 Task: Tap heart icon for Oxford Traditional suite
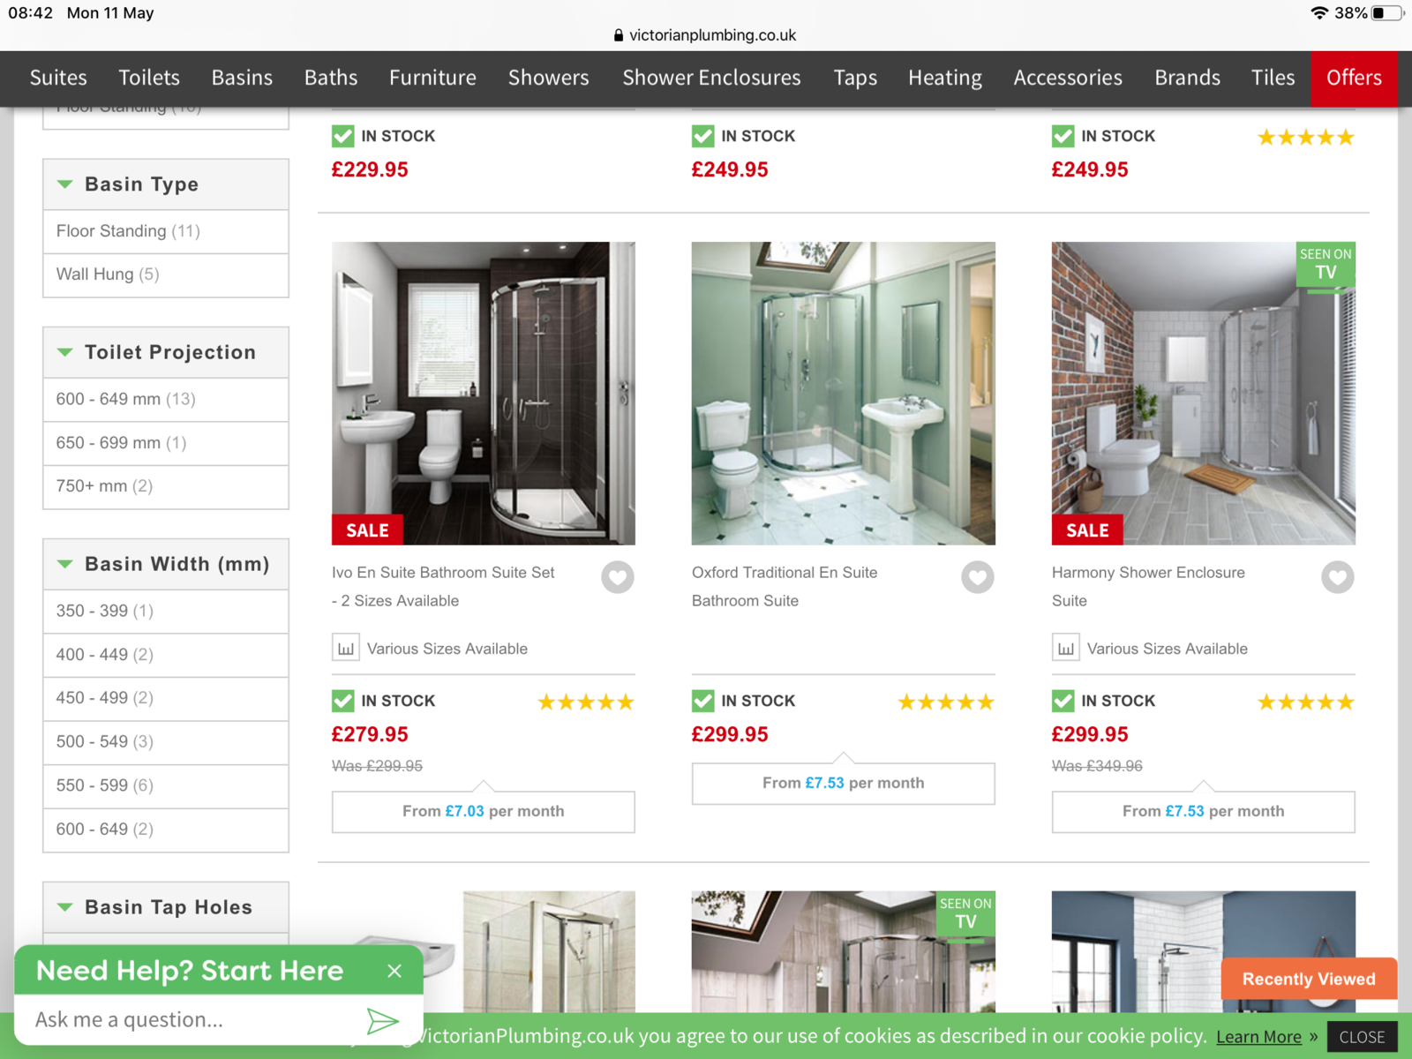tap(978, 577)
